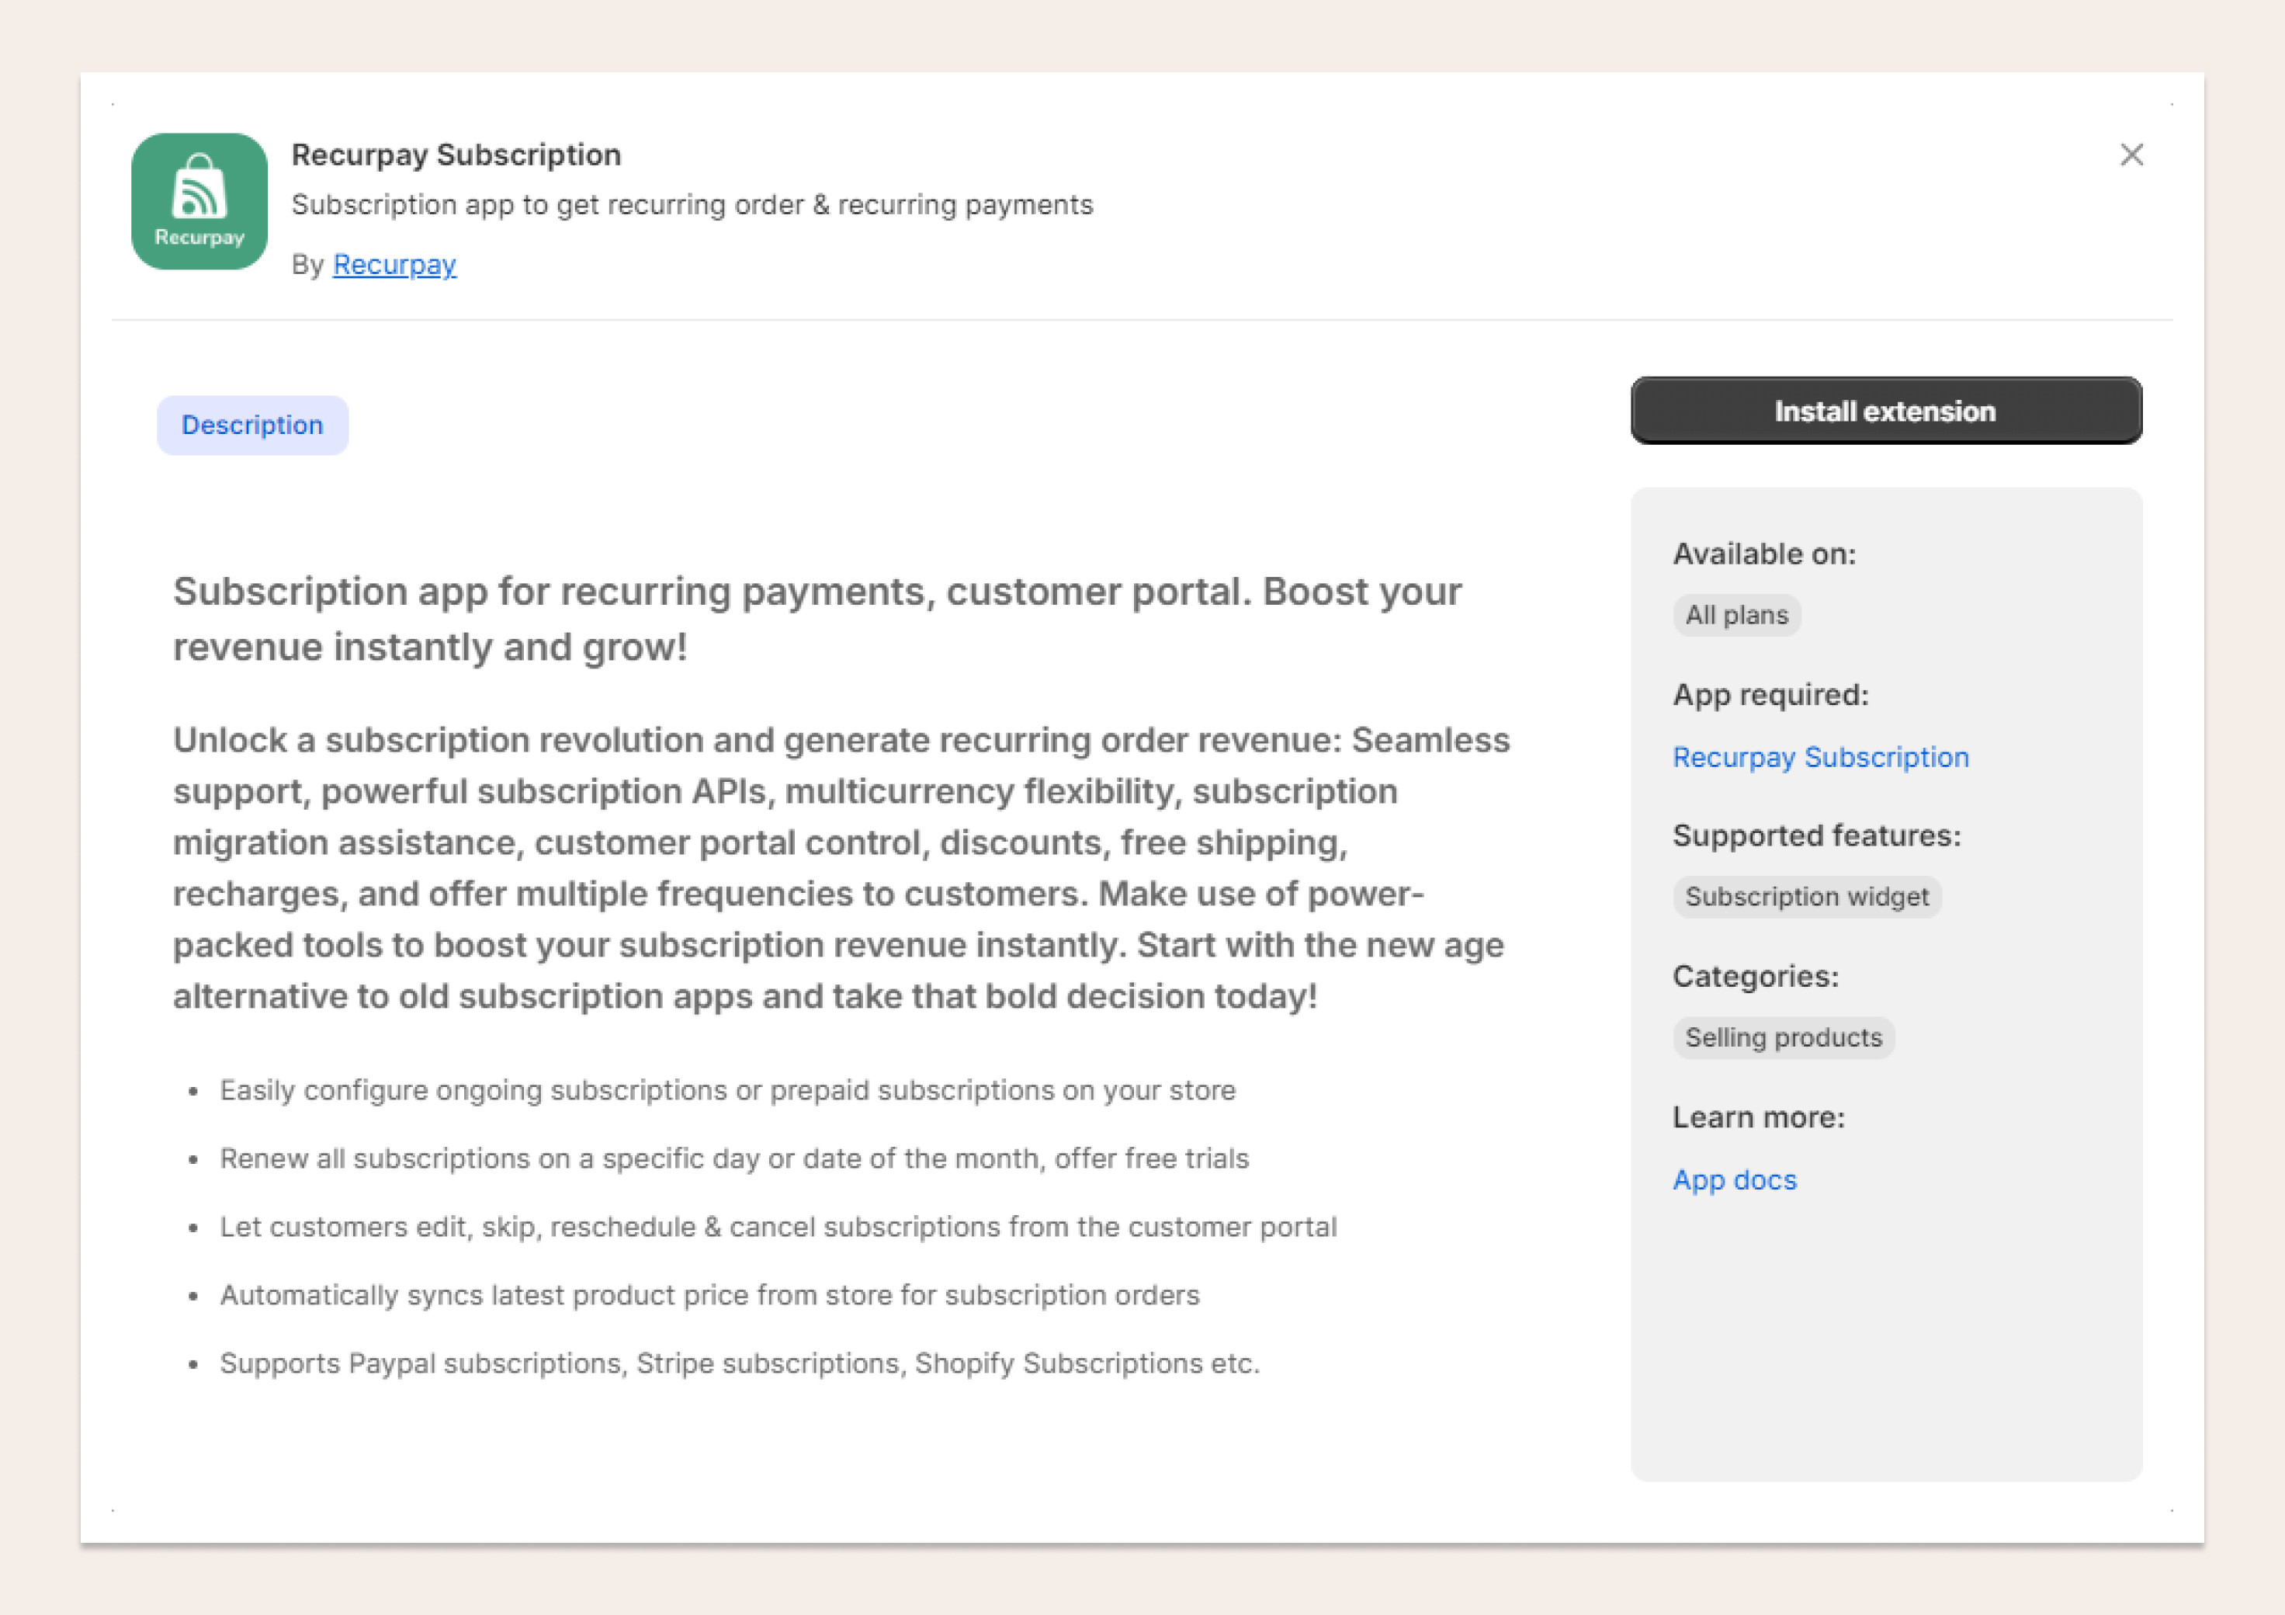This screenshot has width=2285, height=1615.
Task: Click the 'App required:' label
Action: click(1770, 695)
